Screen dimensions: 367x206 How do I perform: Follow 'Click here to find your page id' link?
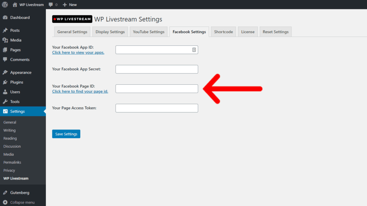[80, 91]
